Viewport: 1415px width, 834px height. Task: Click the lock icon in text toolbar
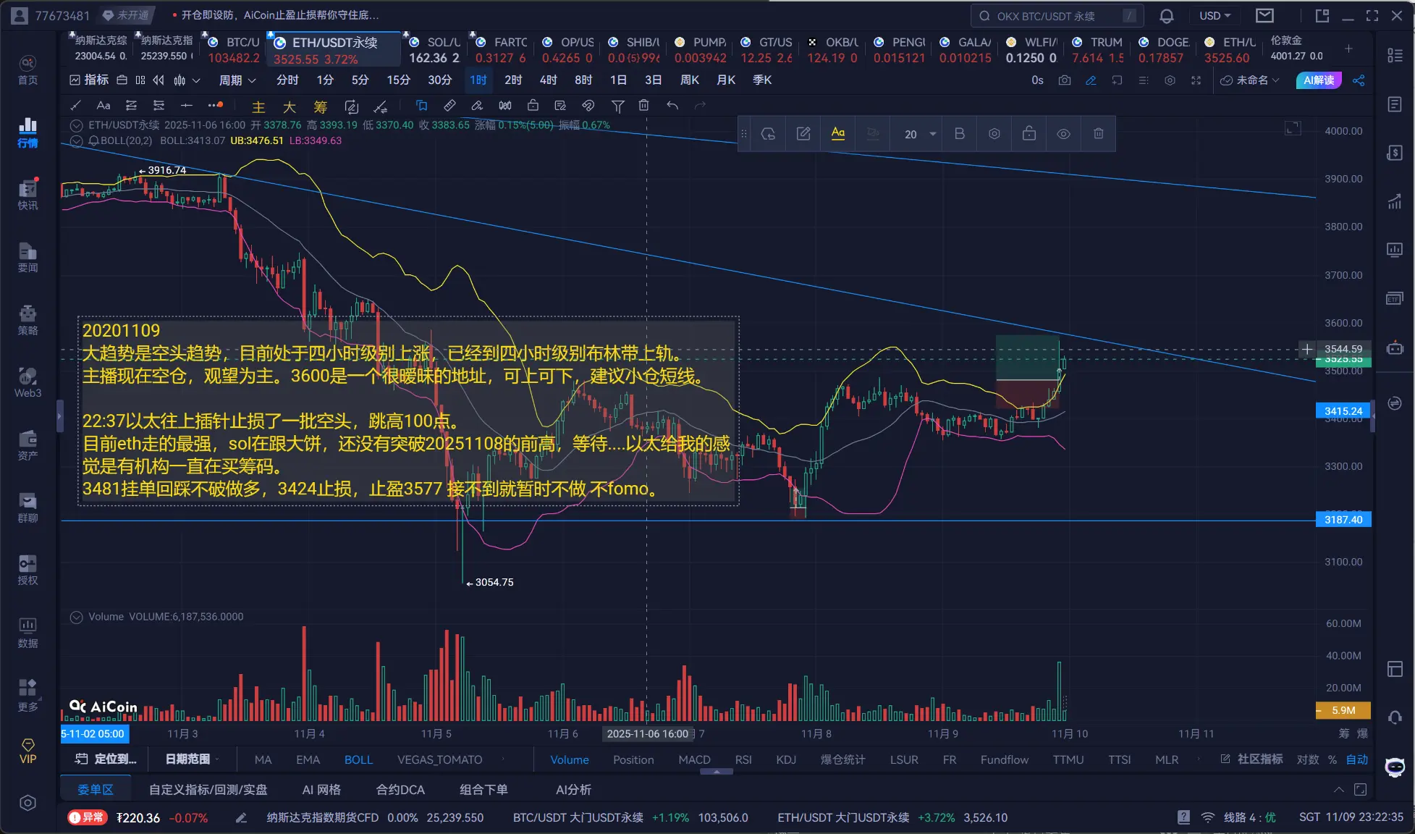[1028, 134]
